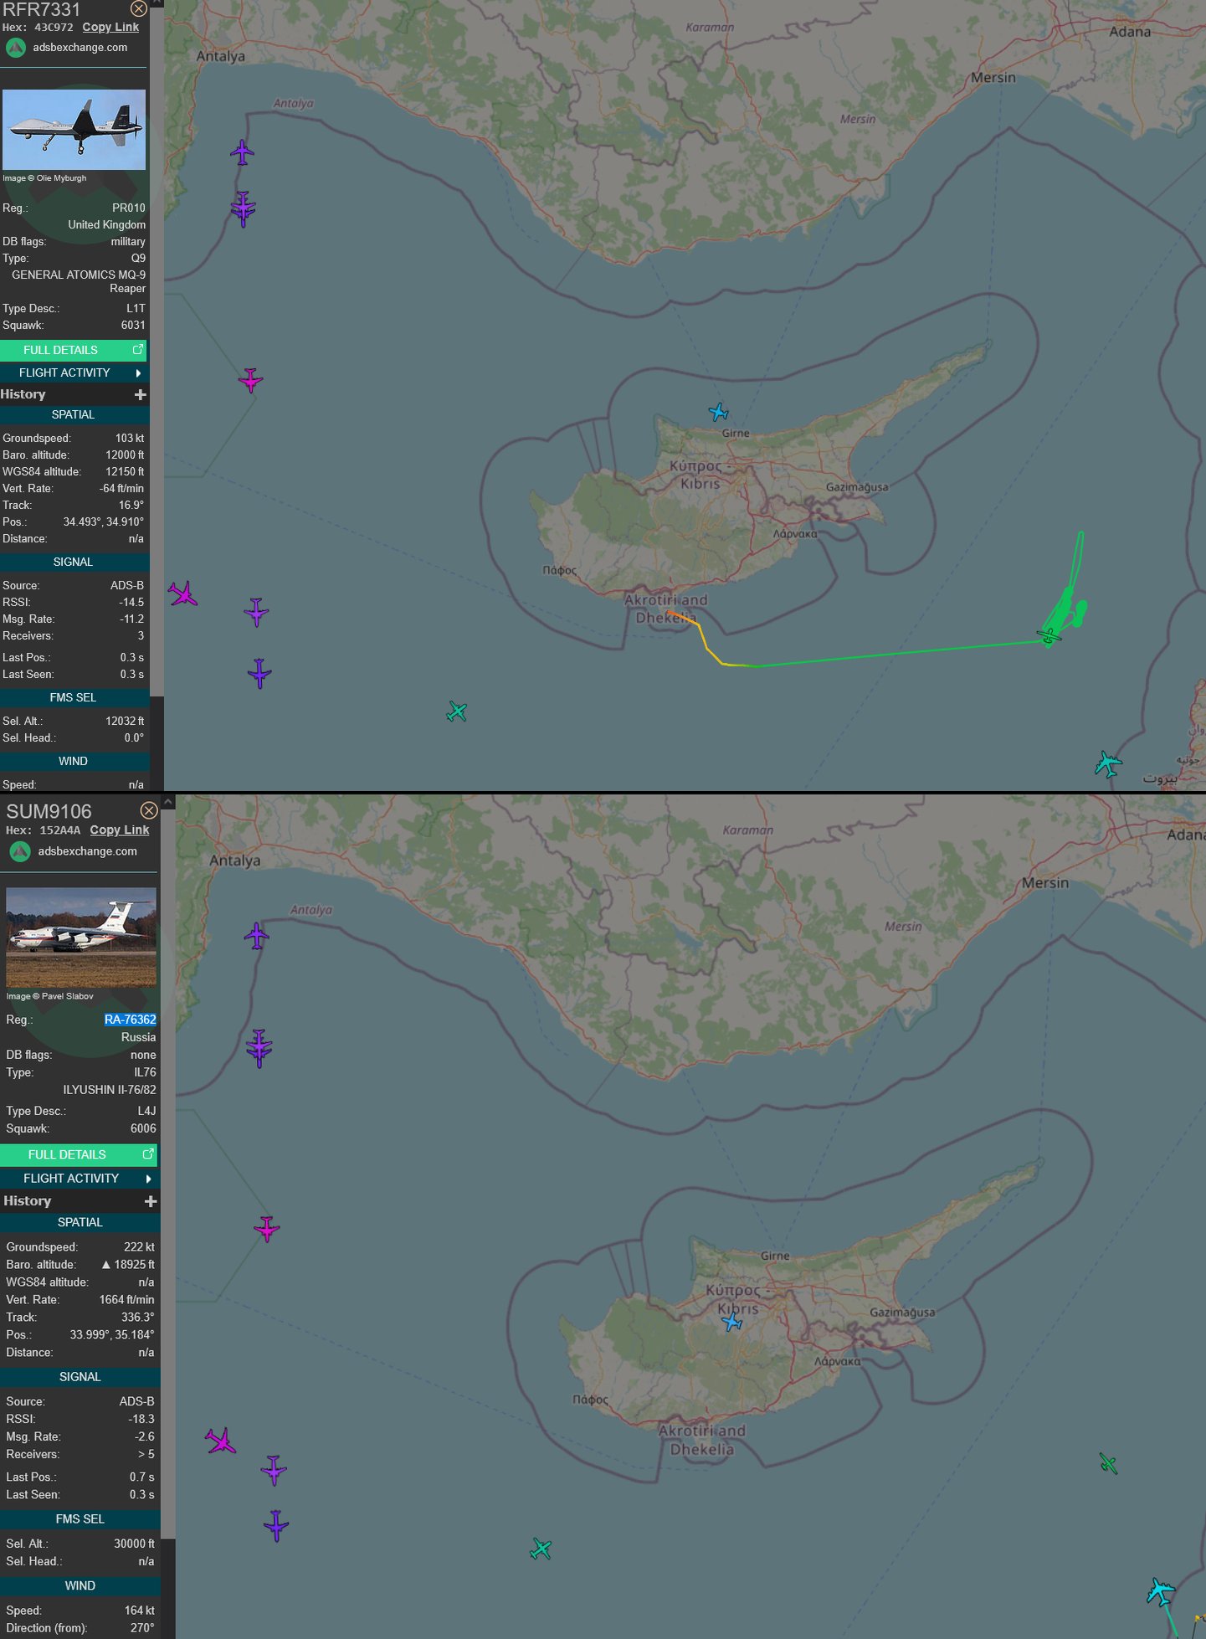Click the position value 34.493°, 34.910°
The width and height of the screenshot is (1206, 1639).
(104, 521)
